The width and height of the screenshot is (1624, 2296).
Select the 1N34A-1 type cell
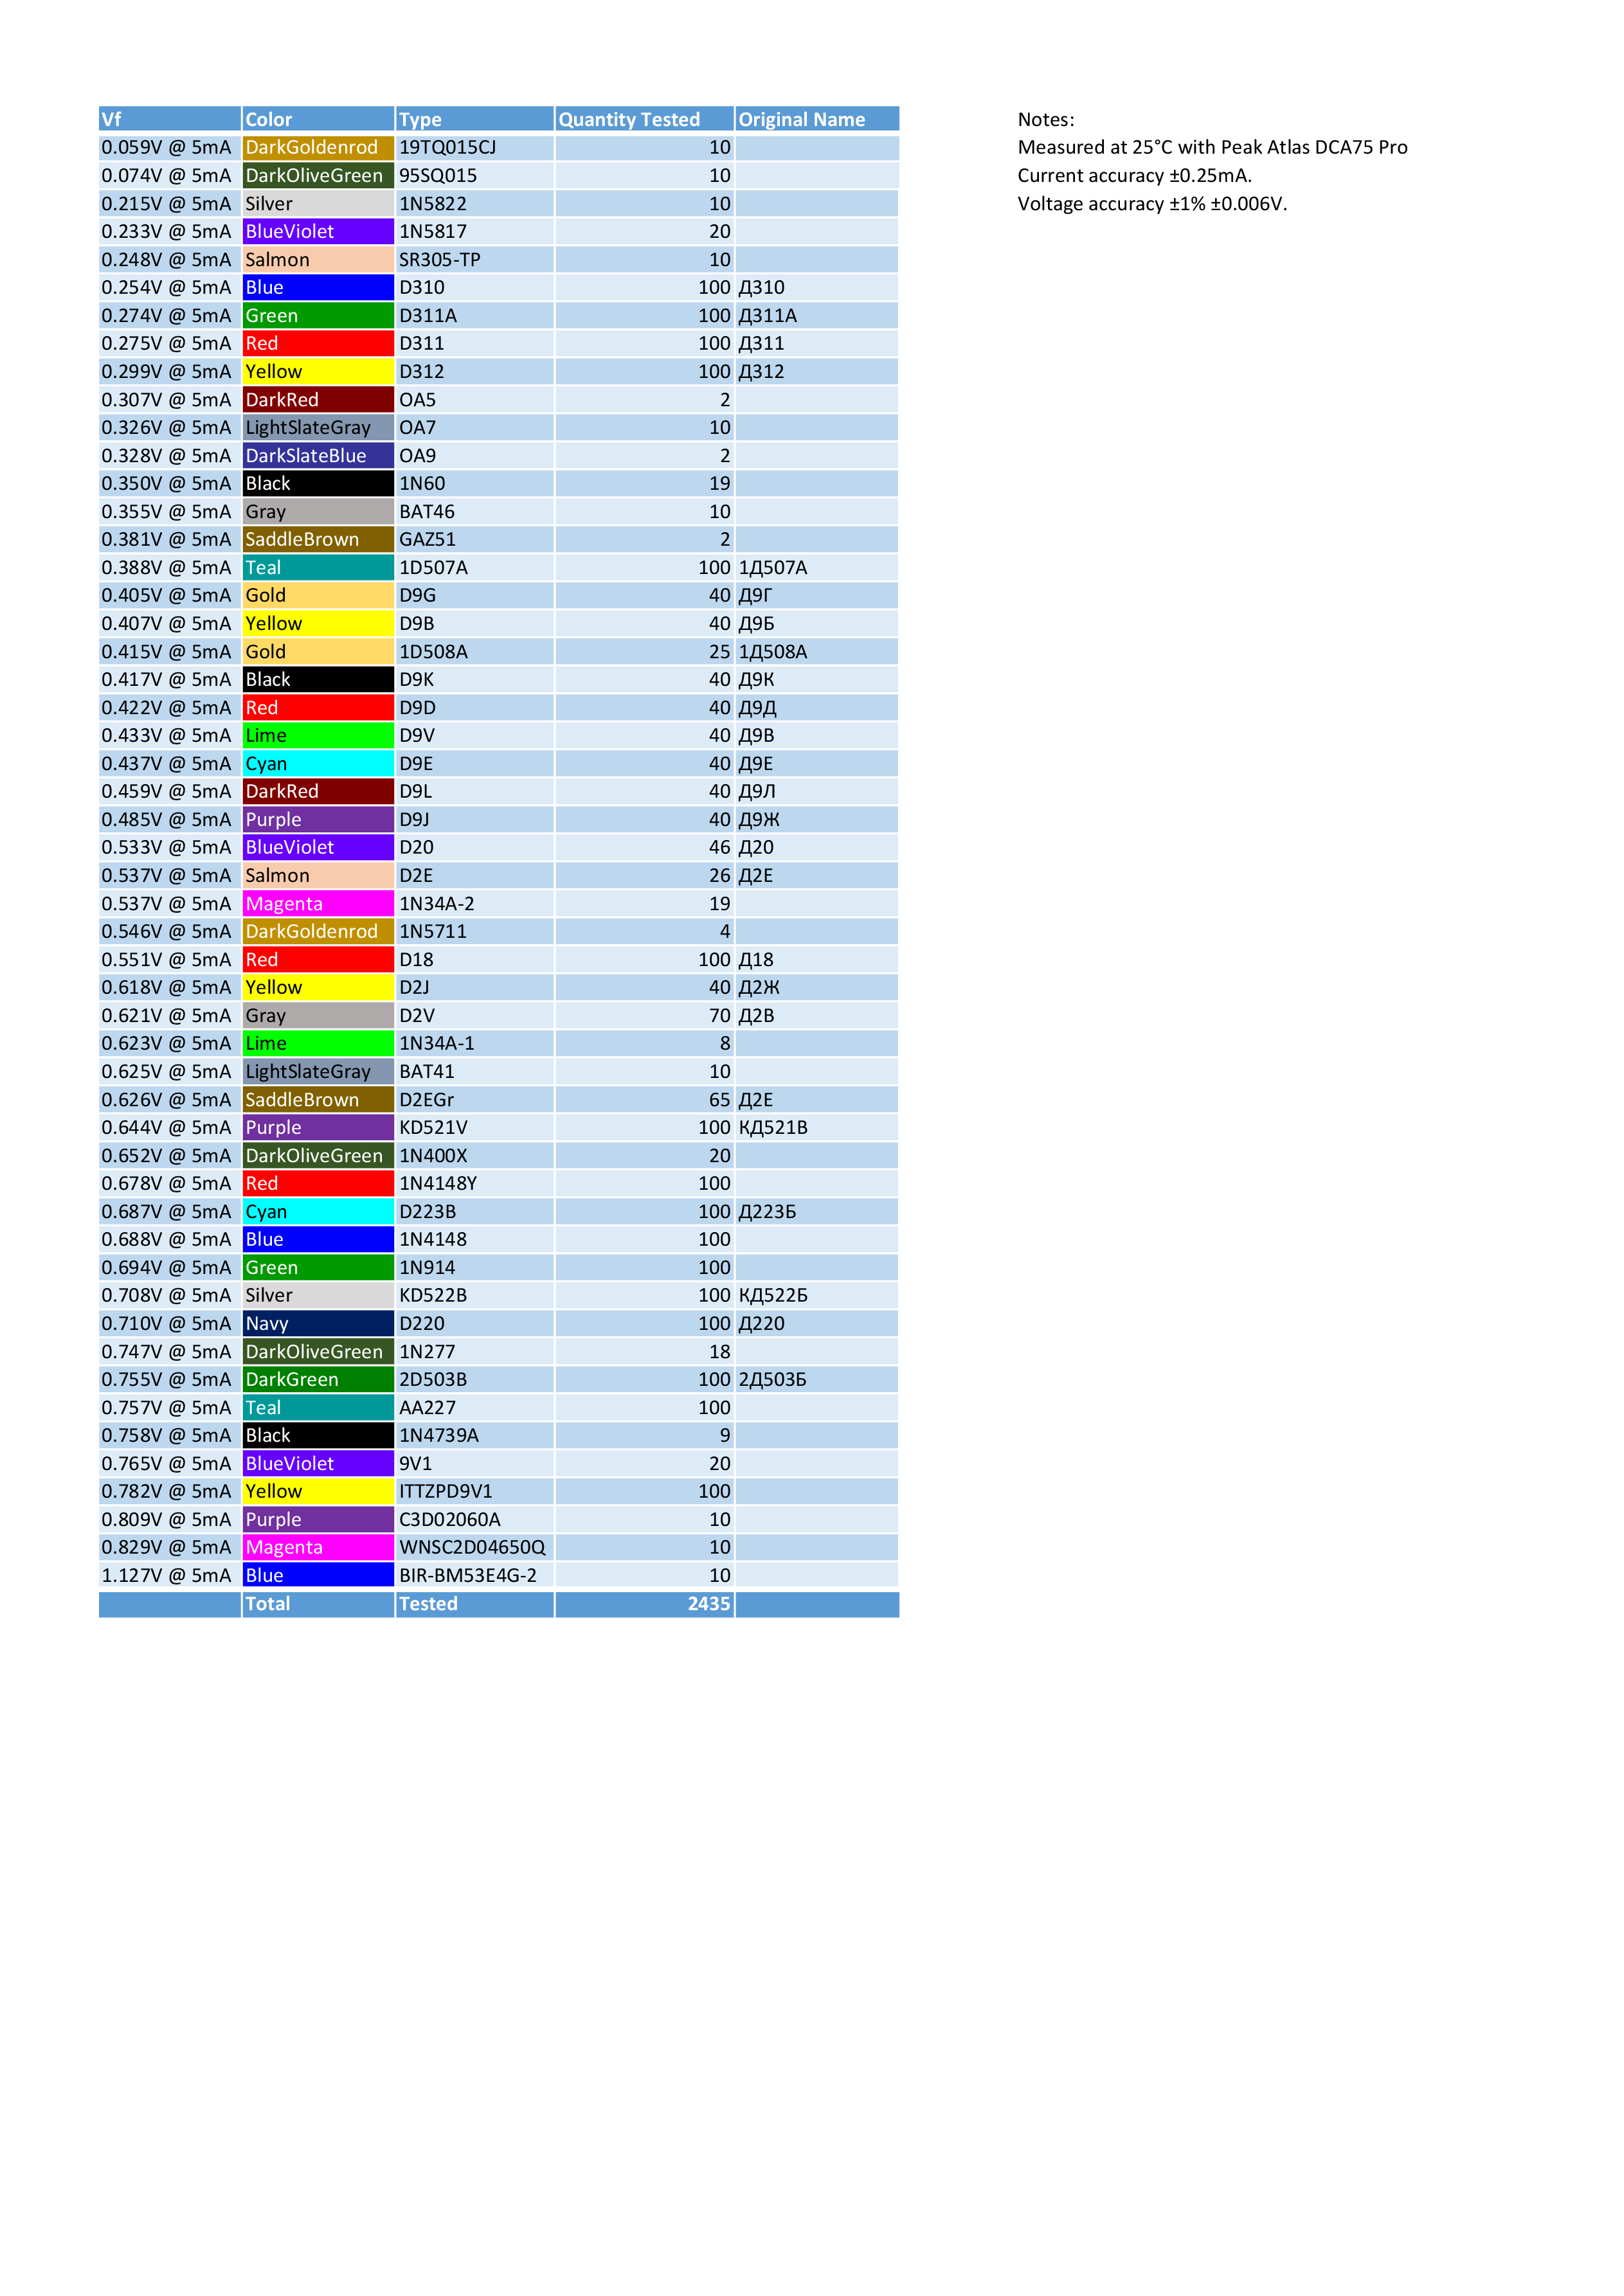[x=475, y=1043]
